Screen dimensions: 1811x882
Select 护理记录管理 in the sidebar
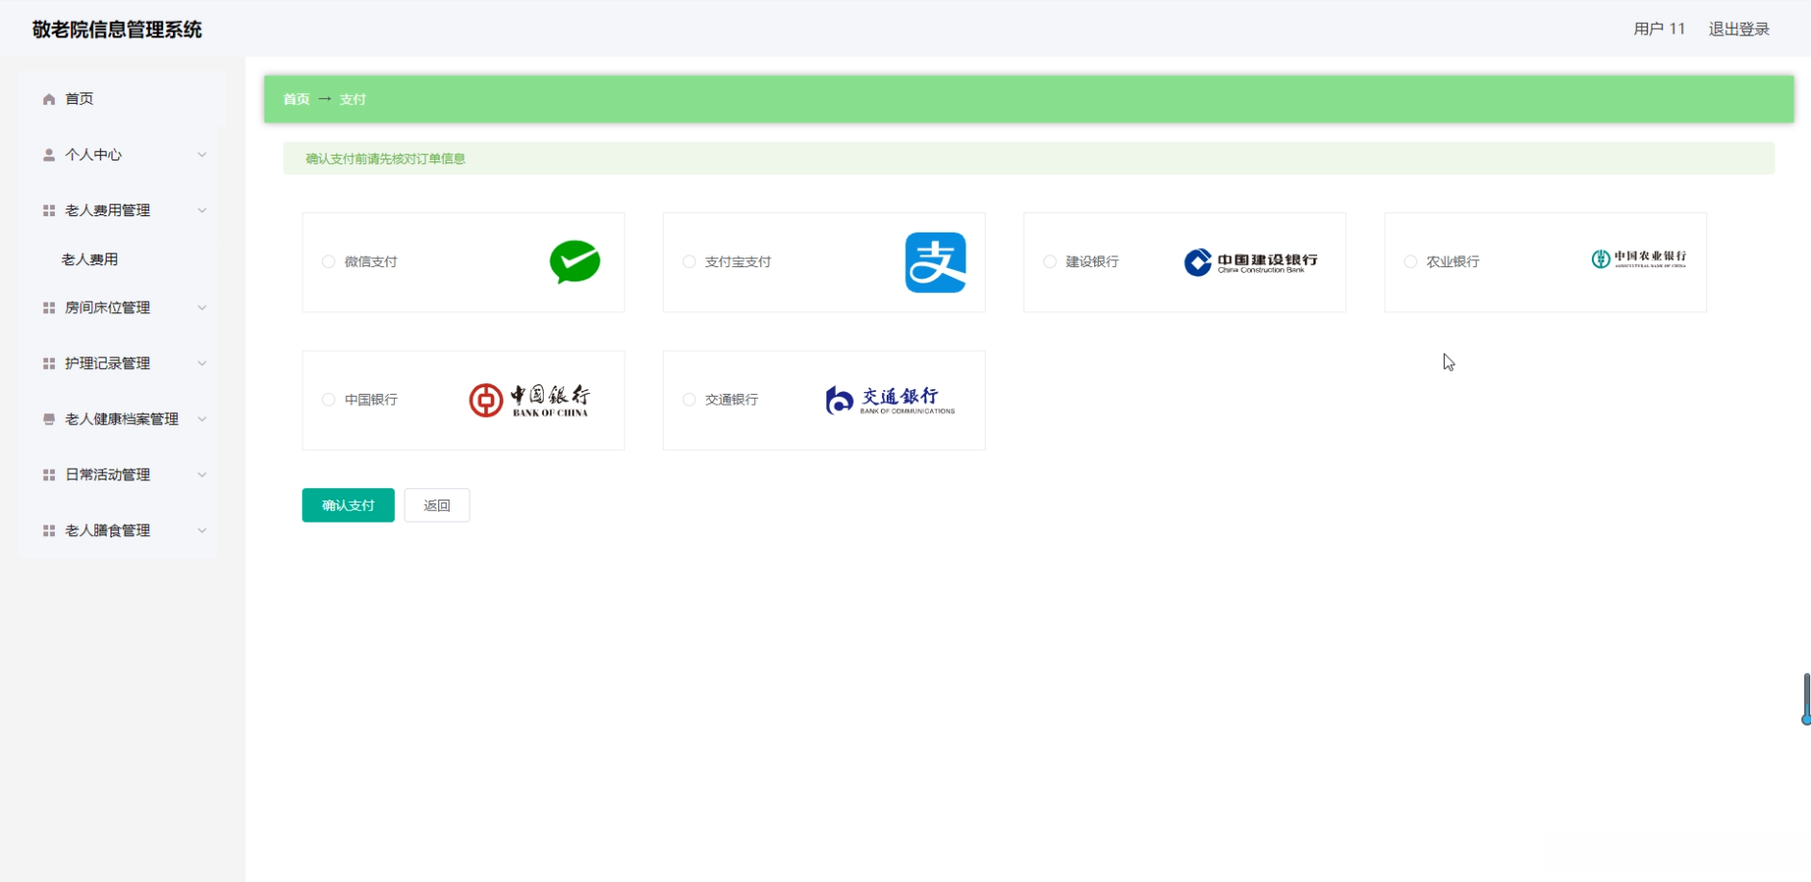coord(108,363)
